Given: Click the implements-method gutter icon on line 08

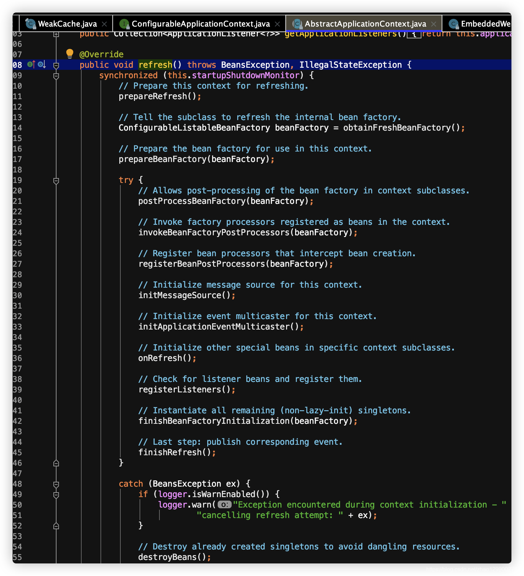Looking at the screenshot, I should click(31, 64).
